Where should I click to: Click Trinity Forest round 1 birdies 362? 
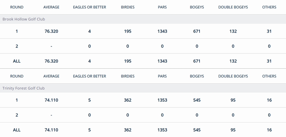[x=128, y=100]
